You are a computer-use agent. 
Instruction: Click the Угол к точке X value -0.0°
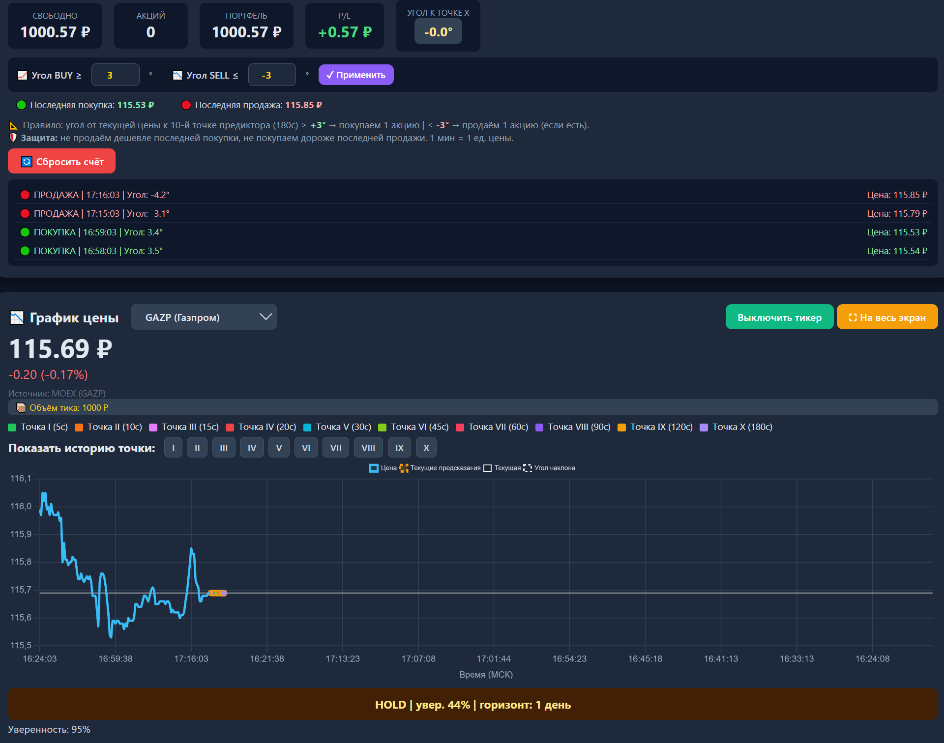[438, 32]
